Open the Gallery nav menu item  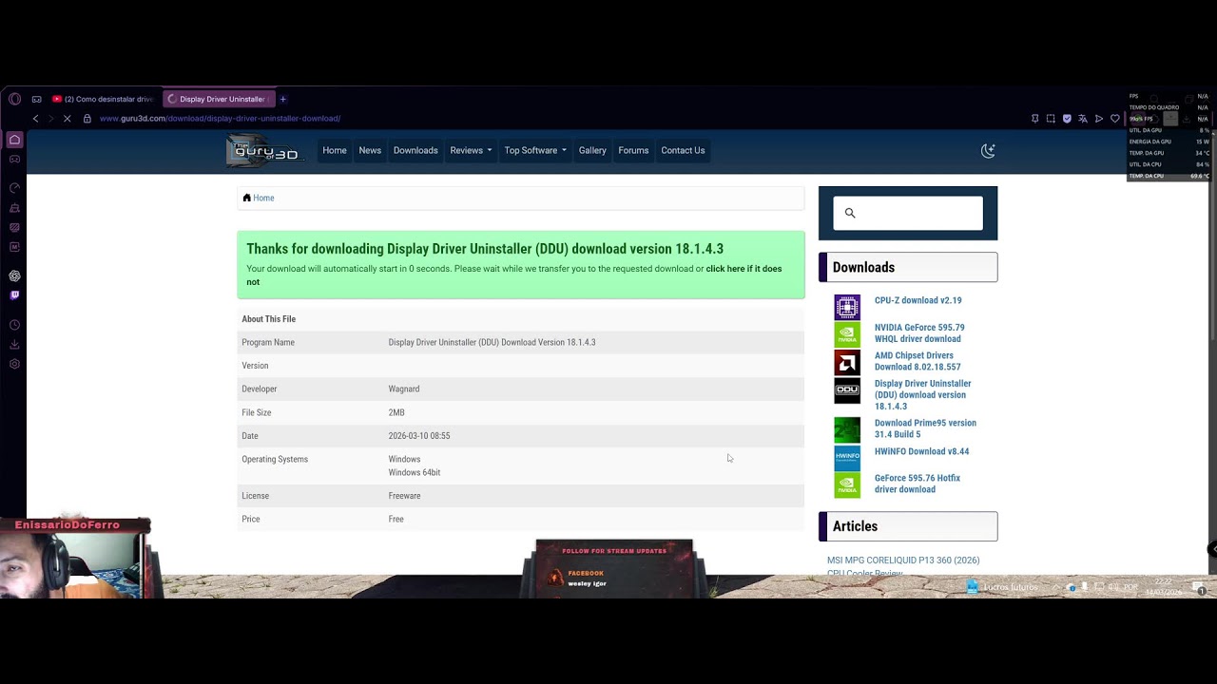(x=592, y=150)
